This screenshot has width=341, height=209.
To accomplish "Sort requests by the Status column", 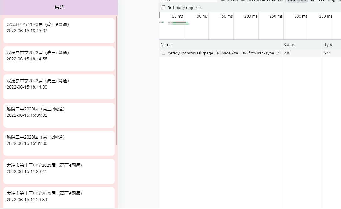I will click(302, 44).
